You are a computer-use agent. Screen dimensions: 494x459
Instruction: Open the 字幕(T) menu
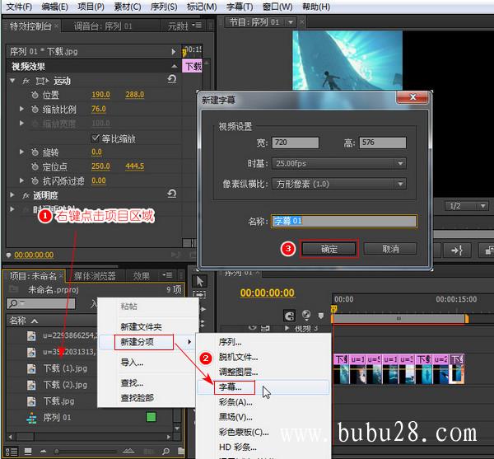pos(240,7)
